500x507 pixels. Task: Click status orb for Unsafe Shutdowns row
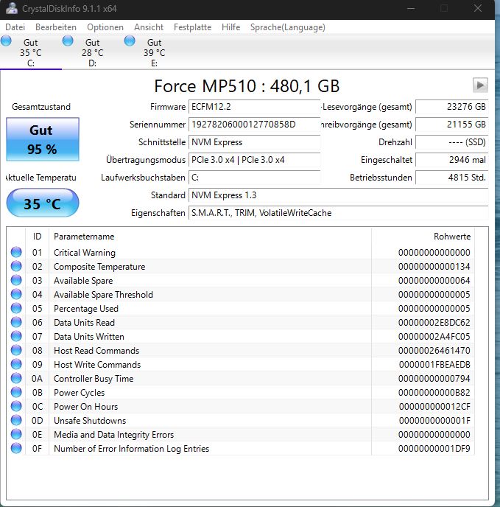pos(16,420)
